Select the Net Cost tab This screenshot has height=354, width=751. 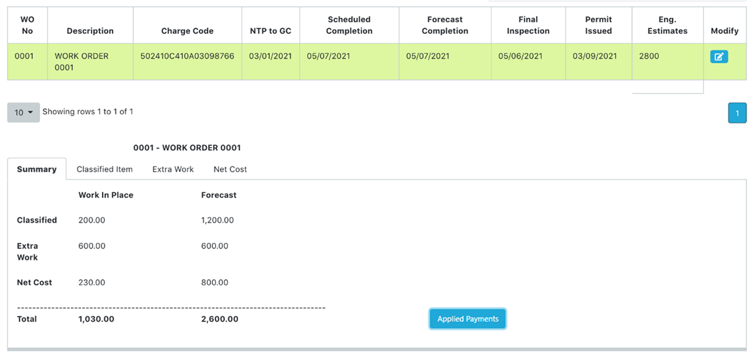click(230, 169)
